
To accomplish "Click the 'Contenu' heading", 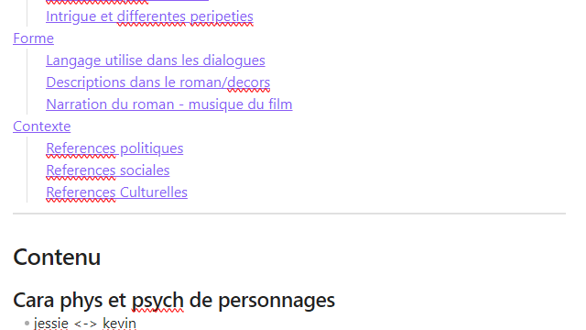I will [x=57, y=257].
